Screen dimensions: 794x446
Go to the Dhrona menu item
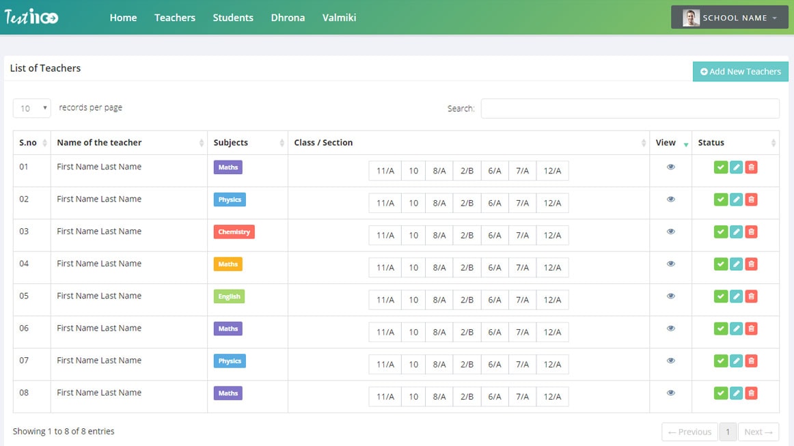pyautogui.click(x=288, y=18)
